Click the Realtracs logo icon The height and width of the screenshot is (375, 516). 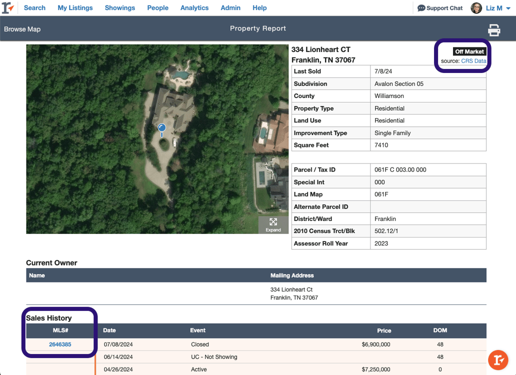pyautogui.click(x=8, y=8)
